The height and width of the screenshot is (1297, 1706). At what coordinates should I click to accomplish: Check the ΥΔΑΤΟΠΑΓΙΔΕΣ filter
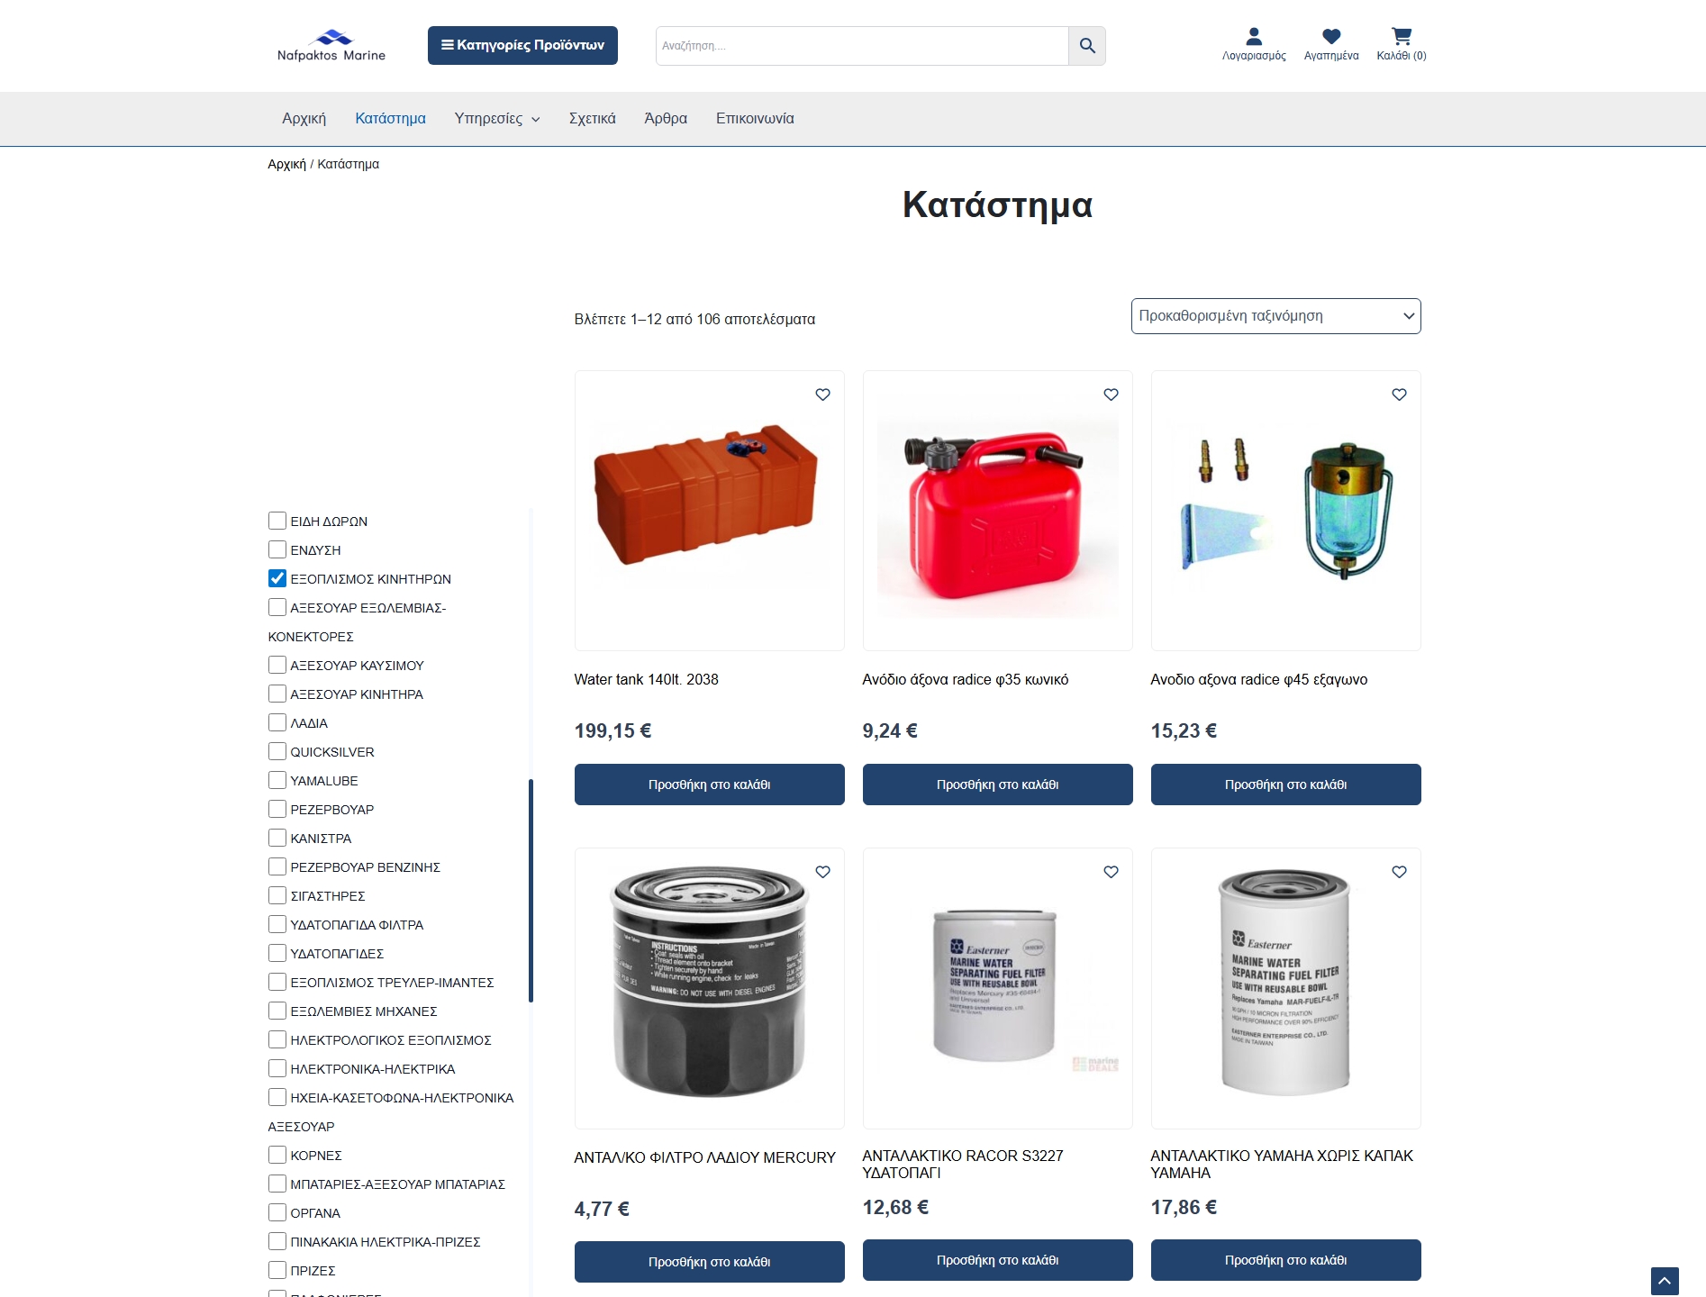point(277,953)
